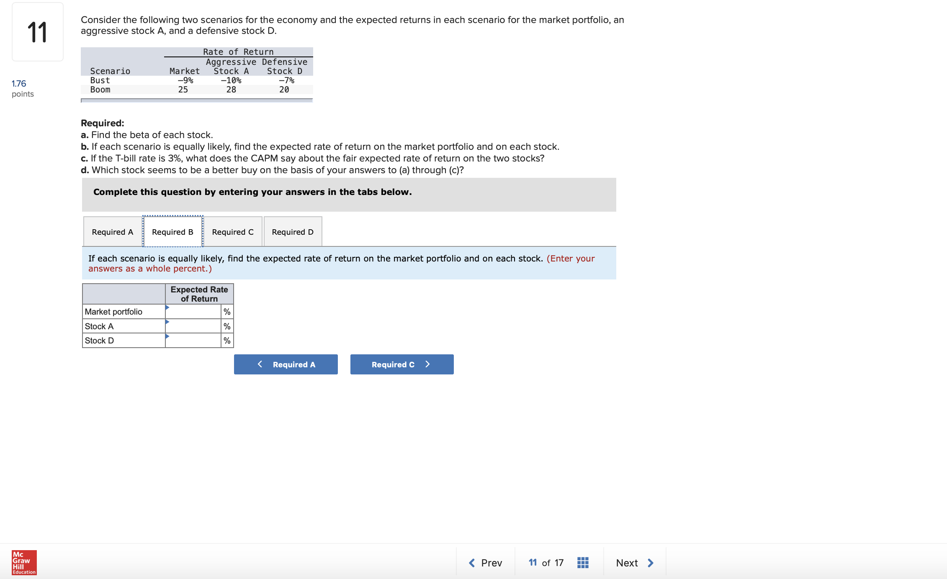The image size is (947, 579).
Task: Open the Required D tab
Action: (x=293, y=232)
